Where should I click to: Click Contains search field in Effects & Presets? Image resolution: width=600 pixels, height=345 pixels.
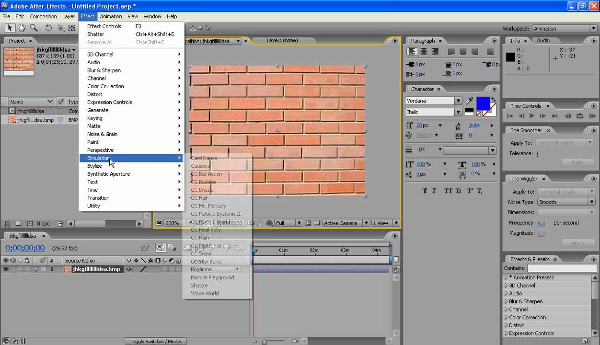(562, 268)
